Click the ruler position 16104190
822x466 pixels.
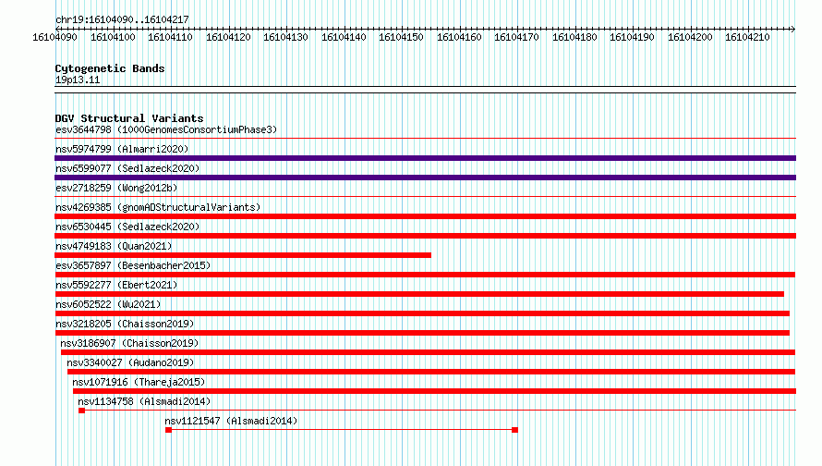632,37
